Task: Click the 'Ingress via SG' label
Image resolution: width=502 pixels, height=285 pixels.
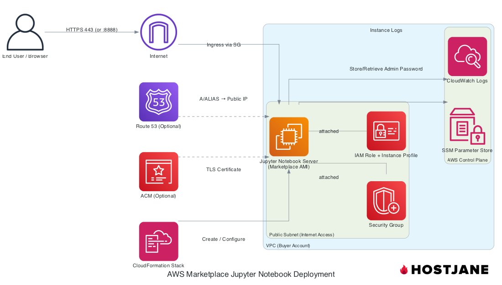Action: pos(224,45)
